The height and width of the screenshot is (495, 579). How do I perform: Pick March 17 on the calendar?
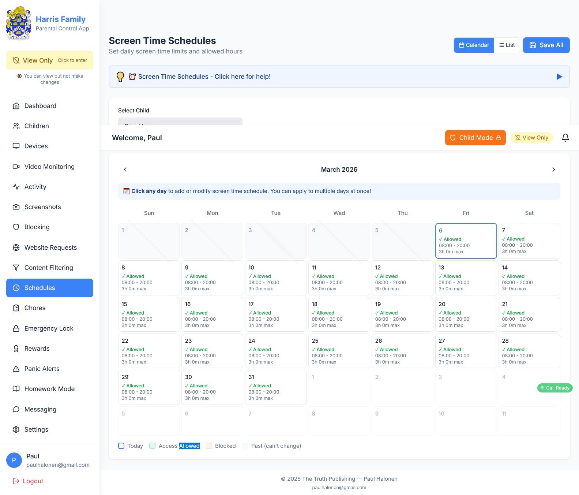276,315
